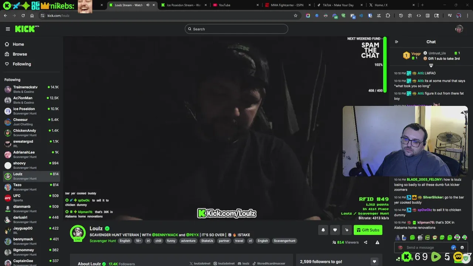
Task: Open Following in the sidebar
Action: pos(18,64)
